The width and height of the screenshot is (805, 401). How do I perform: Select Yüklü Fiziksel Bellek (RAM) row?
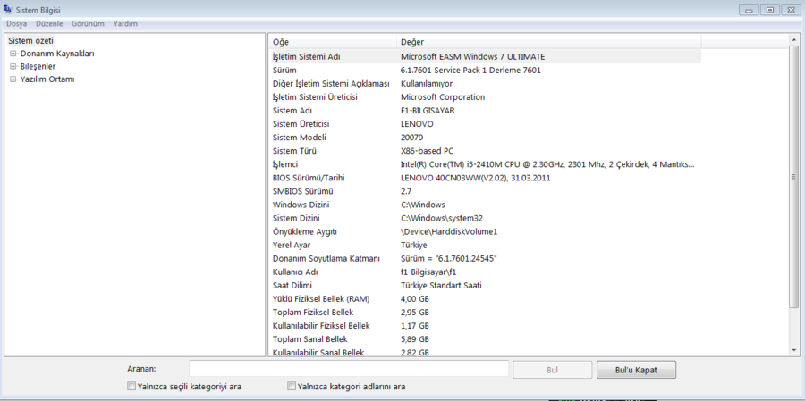point(485,299)
